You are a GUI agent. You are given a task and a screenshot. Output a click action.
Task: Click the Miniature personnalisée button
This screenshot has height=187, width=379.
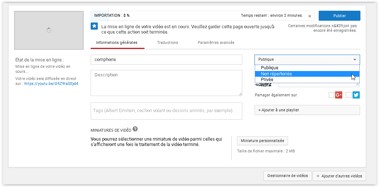pos(262,141)
